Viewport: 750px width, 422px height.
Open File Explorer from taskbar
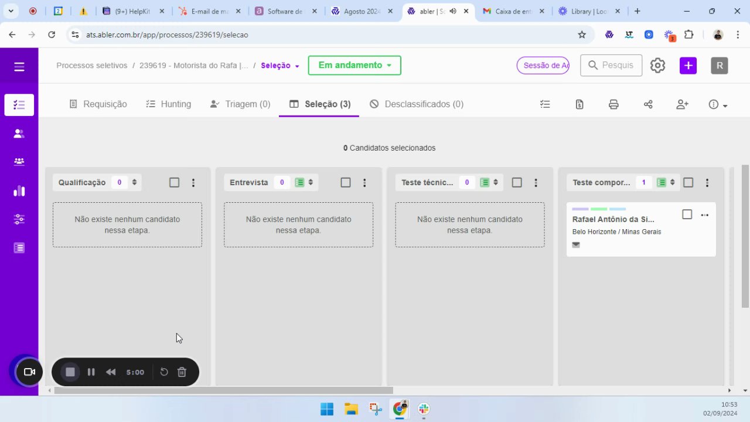(x=351, y=409)
